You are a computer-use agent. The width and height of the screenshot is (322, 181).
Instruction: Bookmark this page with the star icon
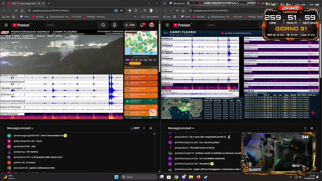coord(122,11)
